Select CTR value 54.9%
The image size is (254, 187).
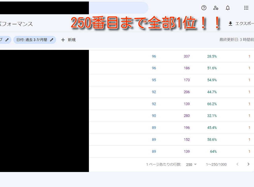pyautogui.click(x=212, y=80)
